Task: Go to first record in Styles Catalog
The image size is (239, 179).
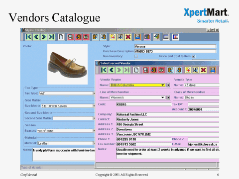Action: point(28,37)
